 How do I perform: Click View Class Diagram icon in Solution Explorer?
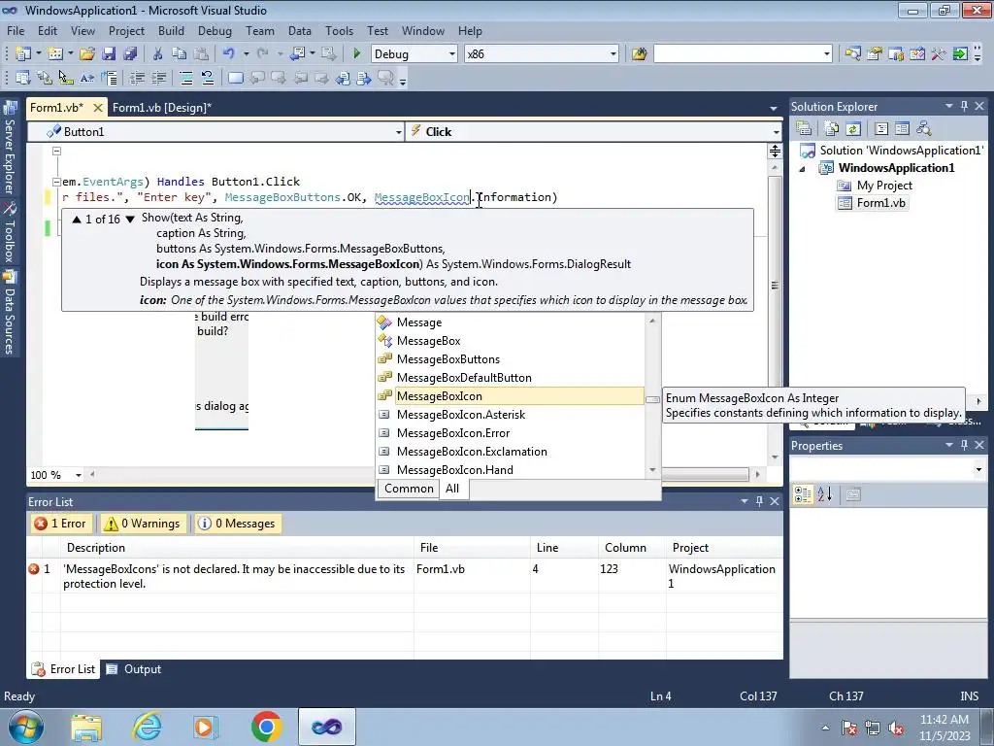(924, 129)
